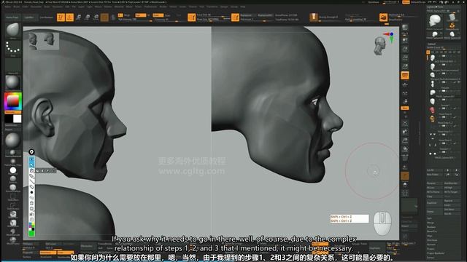This screenshot has width=467, height=262.
Task: Enable Edit mode button
Action: pos(61,17)
